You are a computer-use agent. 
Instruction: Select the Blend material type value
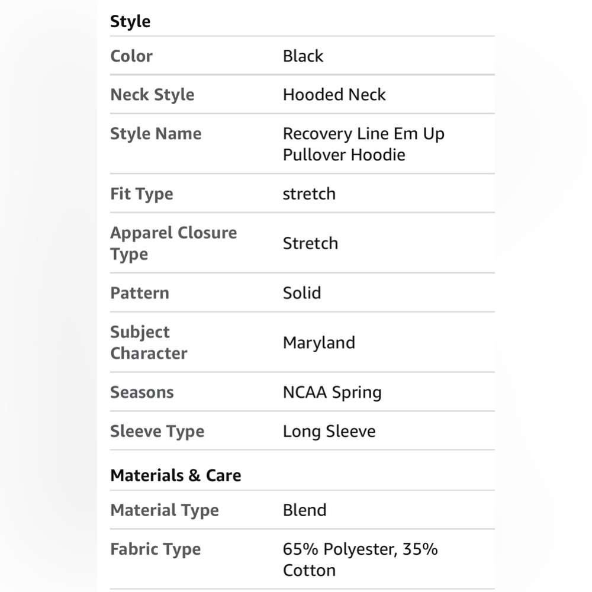click(305, 510)
